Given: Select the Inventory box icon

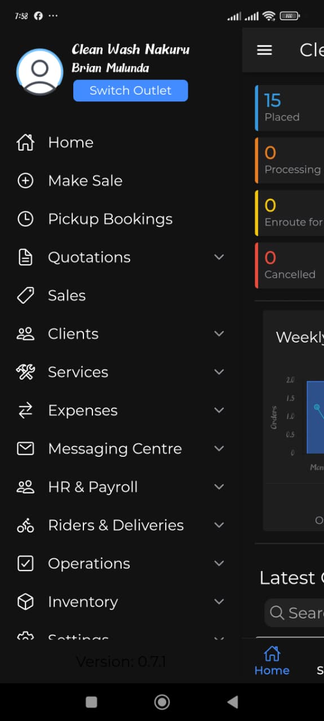Looking at the screenshot, I should (25, 602).
